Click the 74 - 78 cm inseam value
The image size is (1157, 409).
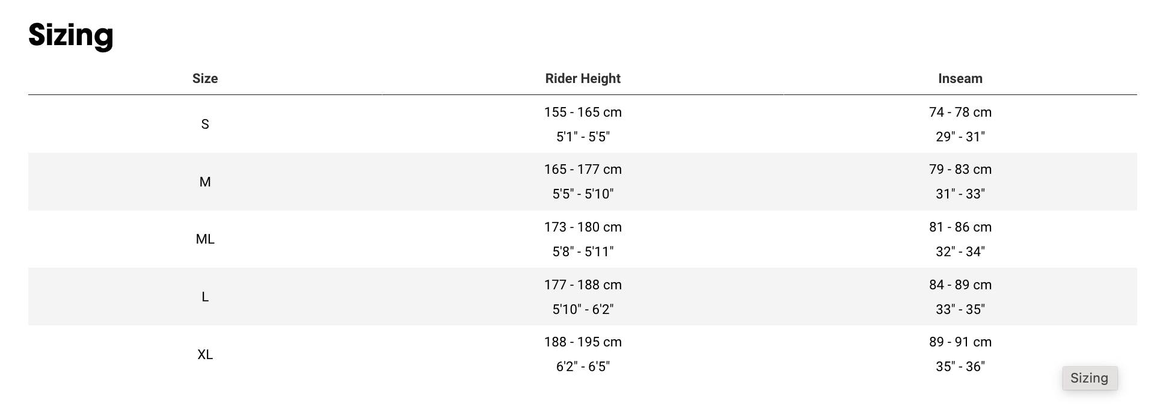[x=960, y=112]
